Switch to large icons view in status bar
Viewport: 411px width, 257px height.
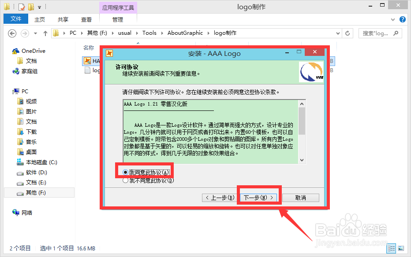tap(401, 248)
